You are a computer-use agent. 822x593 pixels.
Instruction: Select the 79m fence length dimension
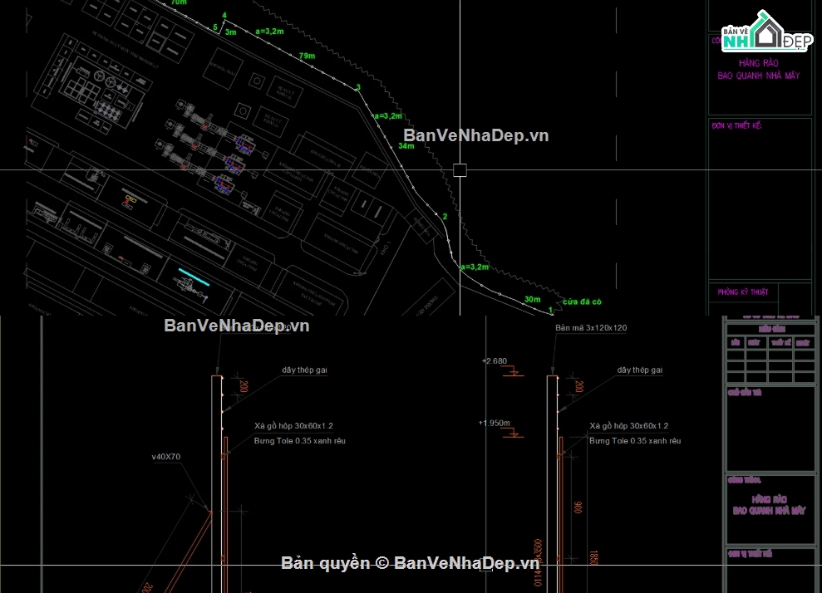tap(307, 56)
